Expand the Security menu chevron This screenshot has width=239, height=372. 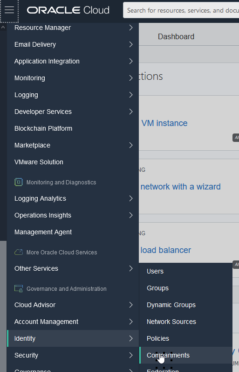pos(131,355)
